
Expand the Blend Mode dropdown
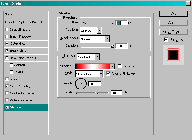tap(95, 39)
